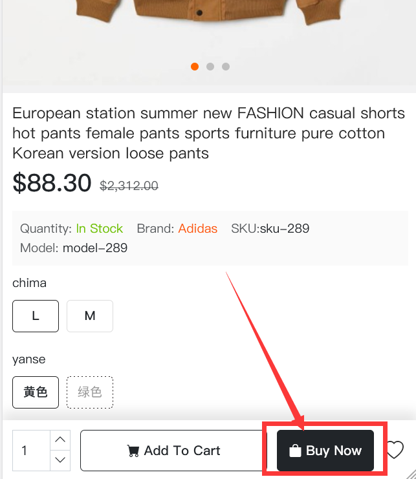This screenshot has height=479, width=416.
Task: Focus the quantity input field
Action: point(31,451)
